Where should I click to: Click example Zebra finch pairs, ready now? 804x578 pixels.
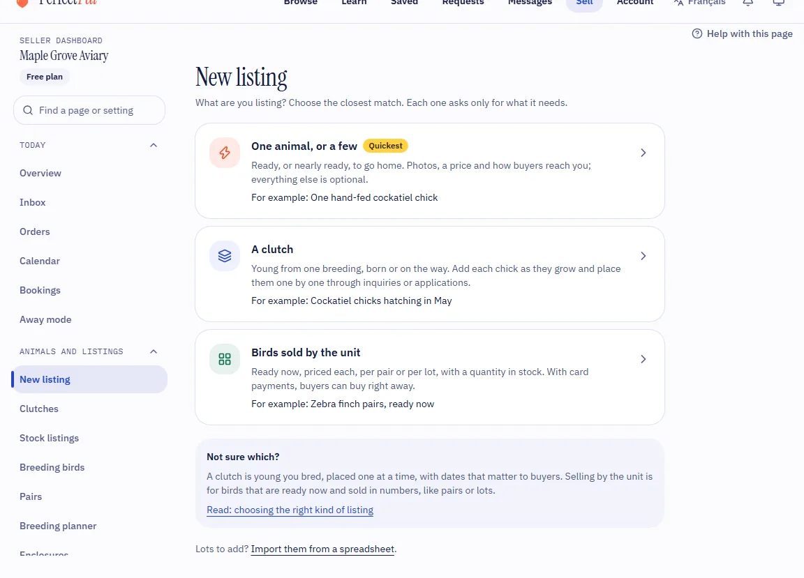pos(372,404)
